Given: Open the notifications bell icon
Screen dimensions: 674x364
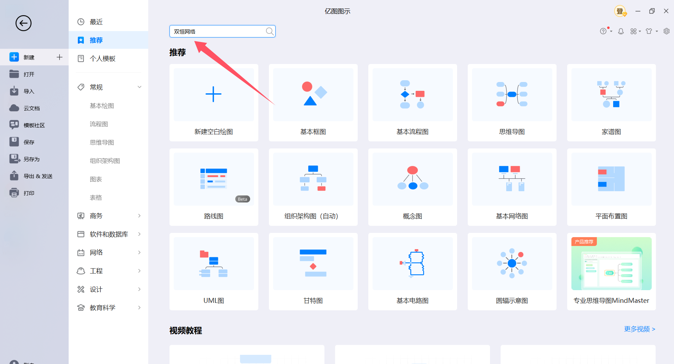Looking at the screenshot, I should (621, 31).
